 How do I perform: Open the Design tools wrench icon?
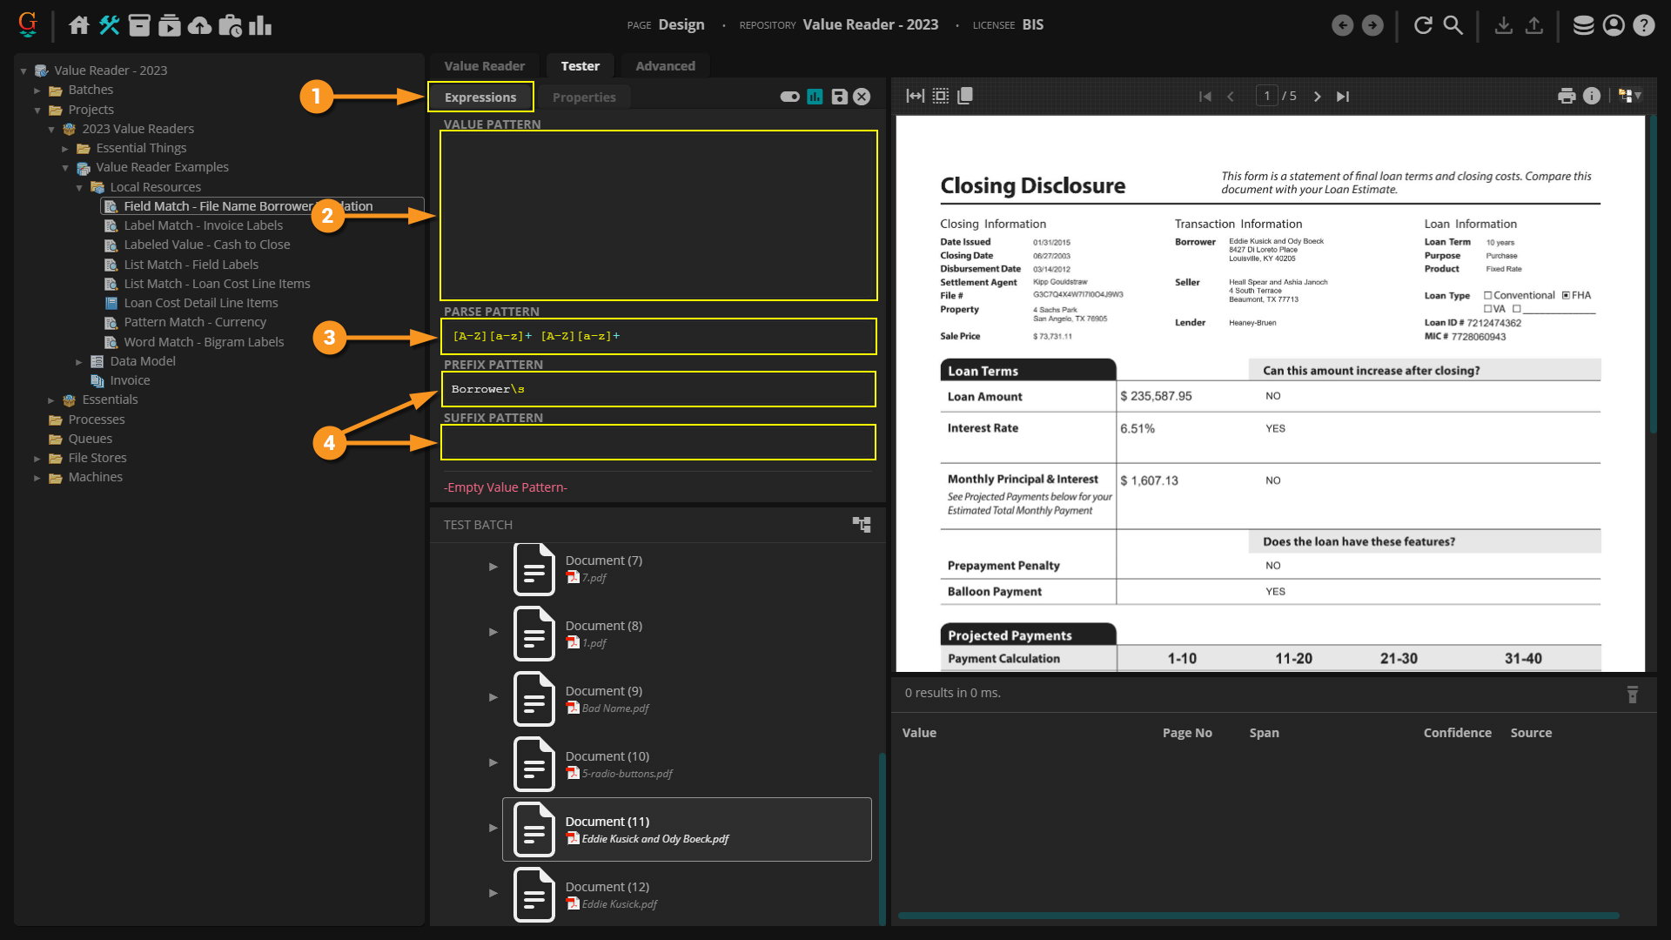[110, 25]
